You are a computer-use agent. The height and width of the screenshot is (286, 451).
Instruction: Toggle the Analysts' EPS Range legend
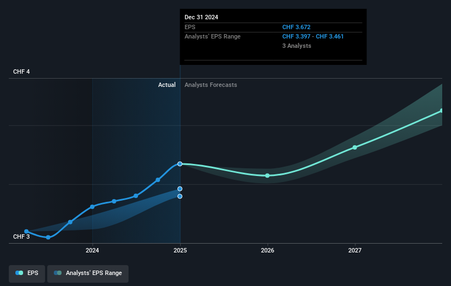coord(88,273)
